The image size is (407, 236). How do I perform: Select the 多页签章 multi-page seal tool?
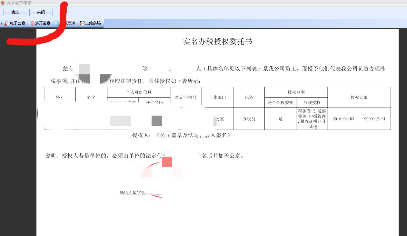pyautogui.click(x=40, y=23)
